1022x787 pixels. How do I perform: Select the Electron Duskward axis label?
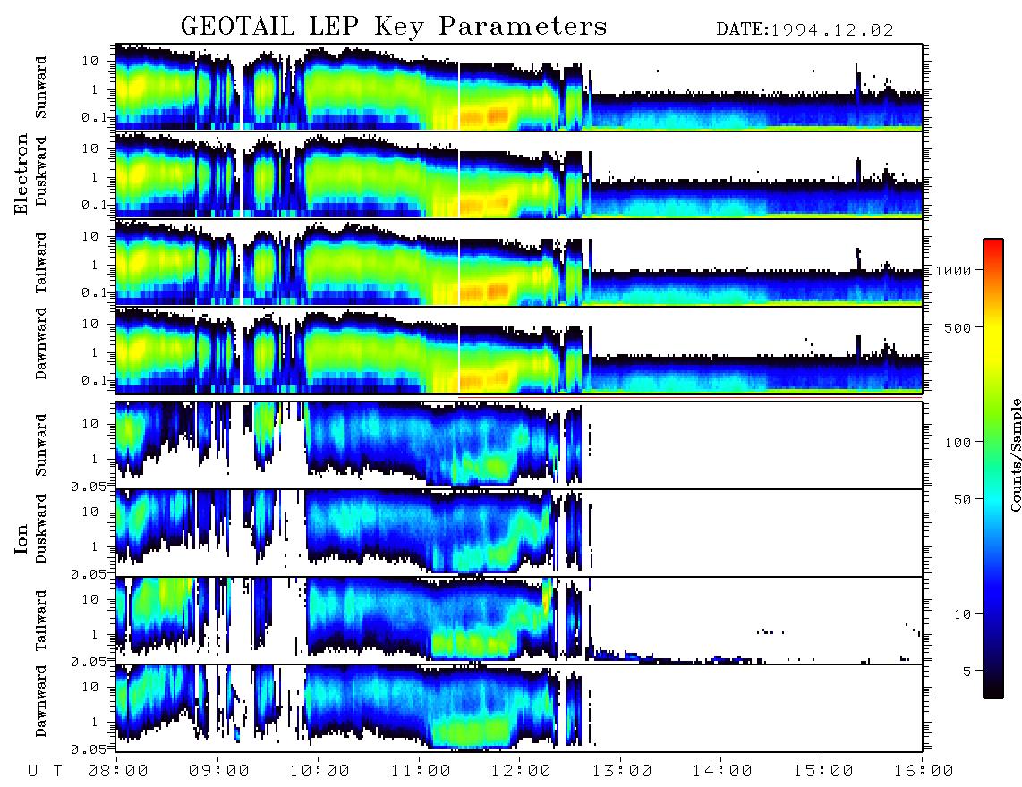tap(41, 171)
